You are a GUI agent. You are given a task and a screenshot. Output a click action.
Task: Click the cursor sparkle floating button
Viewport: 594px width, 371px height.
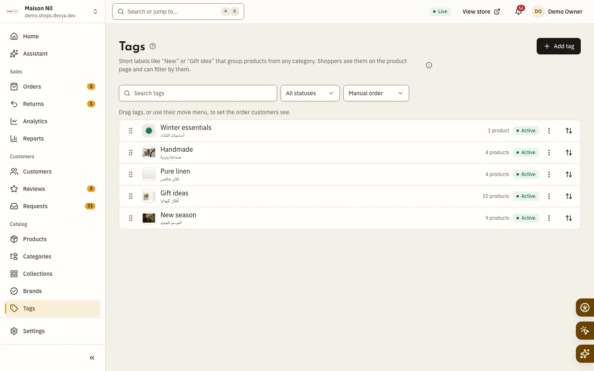click(585, 331)
